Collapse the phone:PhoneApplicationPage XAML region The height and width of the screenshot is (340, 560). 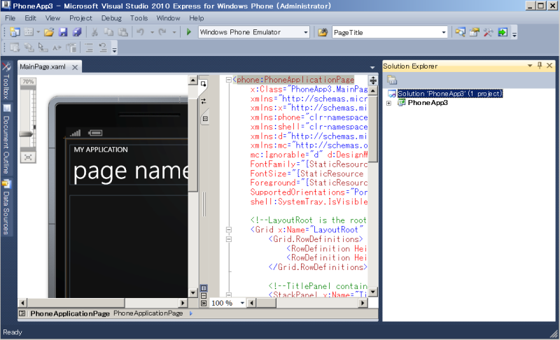pyautogui.click(x=229, y=80)
